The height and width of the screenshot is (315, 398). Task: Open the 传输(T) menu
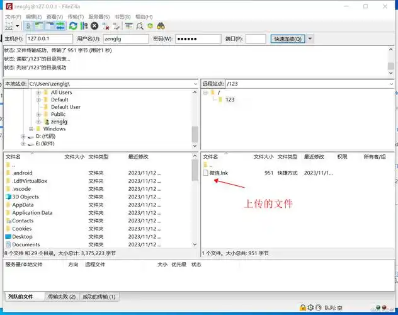[x=75, y=16]
